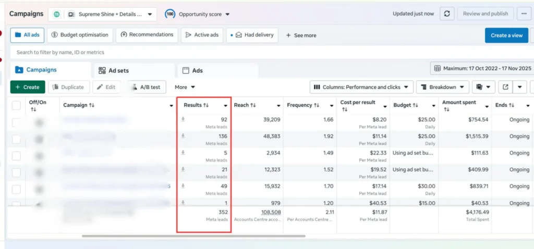Select the Active ads filter
The height and width of the screenshot is (249, 534).
pyautogui.click(x=202, y=35)
